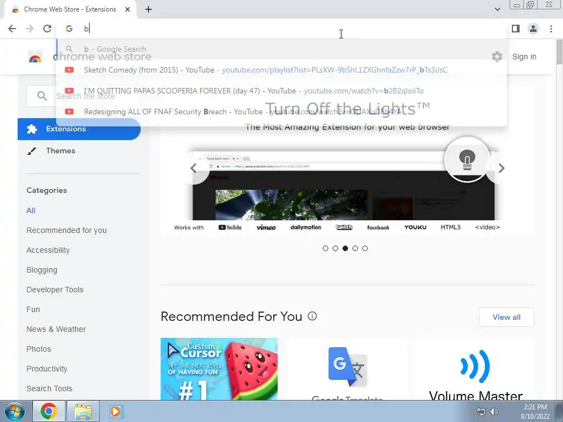This screenshot has height=422, width=563.
Task: Open the Custom Cursor extension card
Action: 219,369
